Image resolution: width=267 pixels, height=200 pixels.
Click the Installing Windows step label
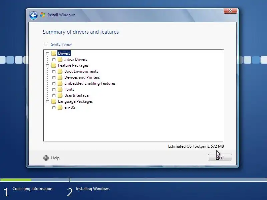tap(93, 189)
